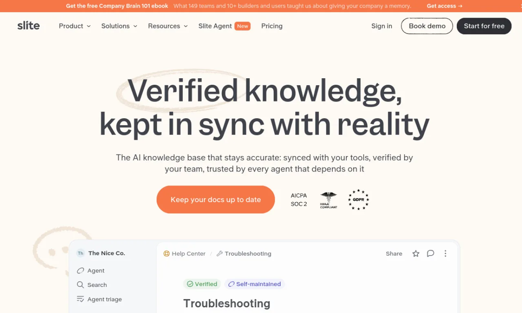Click the New tag beside Slite Agent
The height and width of the screenshot is (313, 522).
tap(243, 26)
